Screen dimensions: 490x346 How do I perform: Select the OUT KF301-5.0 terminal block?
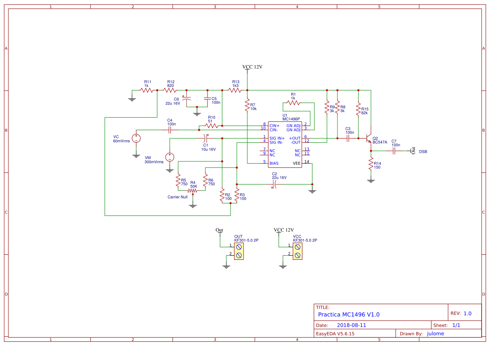click(239, 251)
